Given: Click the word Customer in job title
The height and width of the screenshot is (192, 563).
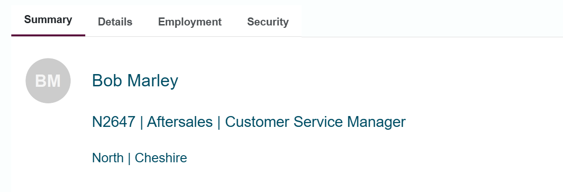Looking at the screenshot, I should coord(257,122).
